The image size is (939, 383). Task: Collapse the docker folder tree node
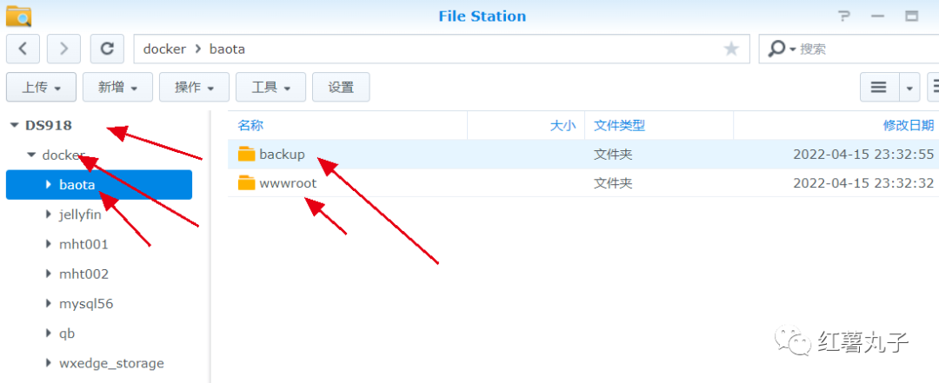coord(31,155)
